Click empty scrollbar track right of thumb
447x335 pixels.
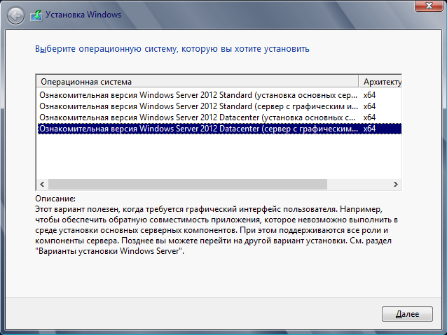point(358,184)
